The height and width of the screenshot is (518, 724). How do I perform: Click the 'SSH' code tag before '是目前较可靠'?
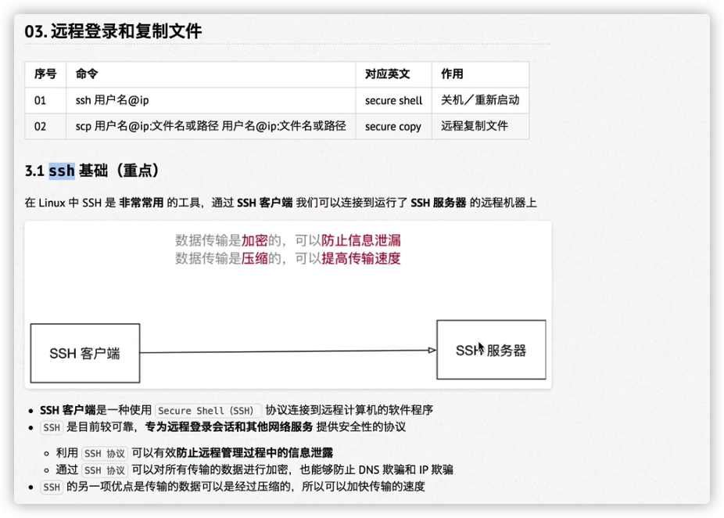pyautogui.click(x=52, y=427)
